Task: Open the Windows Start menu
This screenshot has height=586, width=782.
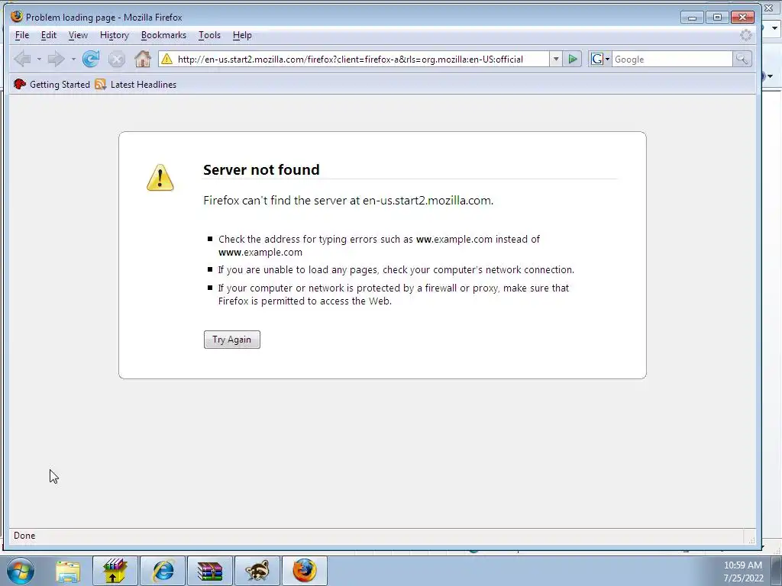Action: pyautogui.click(x=21, y=571)
